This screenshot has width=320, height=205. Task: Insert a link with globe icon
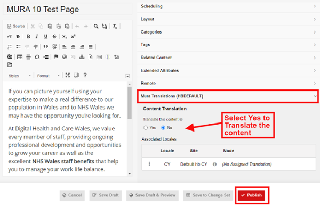[65, 57]
